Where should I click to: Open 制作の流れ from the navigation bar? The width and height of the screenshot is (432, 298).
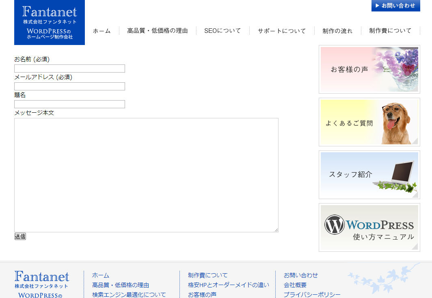(x=337, y=31)
